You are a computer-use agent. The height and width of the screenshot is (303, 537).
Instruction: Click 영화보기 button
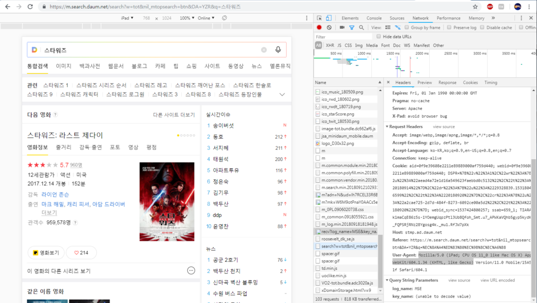tap(46, 252)
